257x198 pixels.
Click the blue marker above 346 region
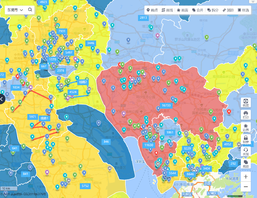point(98,123)
